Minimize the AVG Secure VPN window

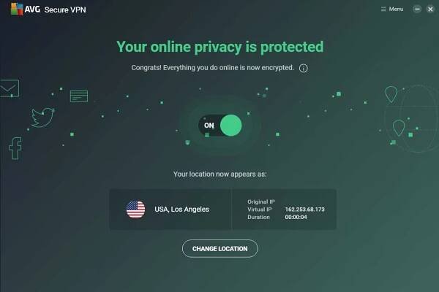coord(417,9)
